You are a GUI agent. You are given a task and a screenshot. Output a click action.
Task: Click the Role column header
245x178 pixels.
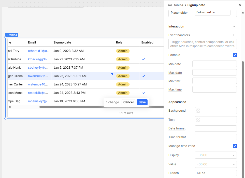click(x=119, y=42)
